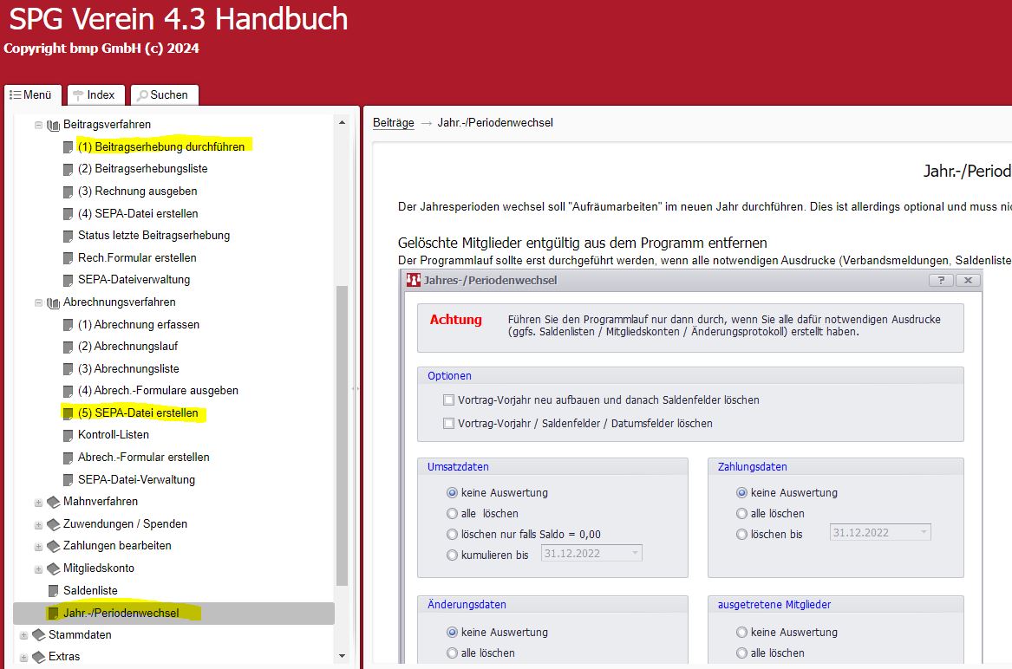Check Vortrag-Vorjahr / Saldenfelder / Datumsfelder löschen
This screenshot has height=669, width=1012.
click(x=448, y=423)
